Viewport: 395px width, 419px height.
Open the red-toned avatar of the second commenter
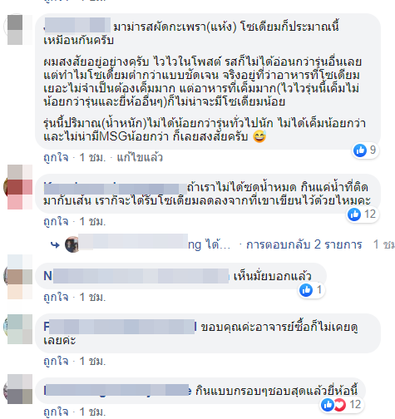(x=18, y=187)
